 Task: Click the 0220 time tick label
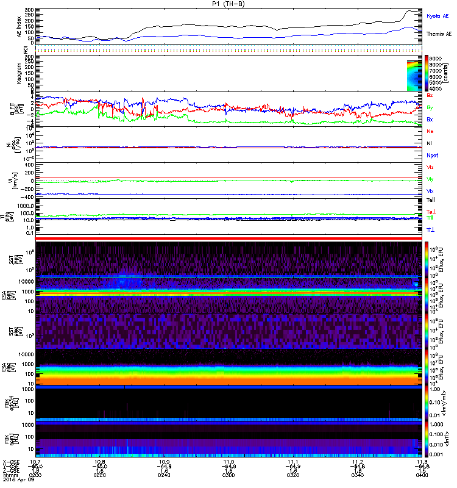point(99,475)
